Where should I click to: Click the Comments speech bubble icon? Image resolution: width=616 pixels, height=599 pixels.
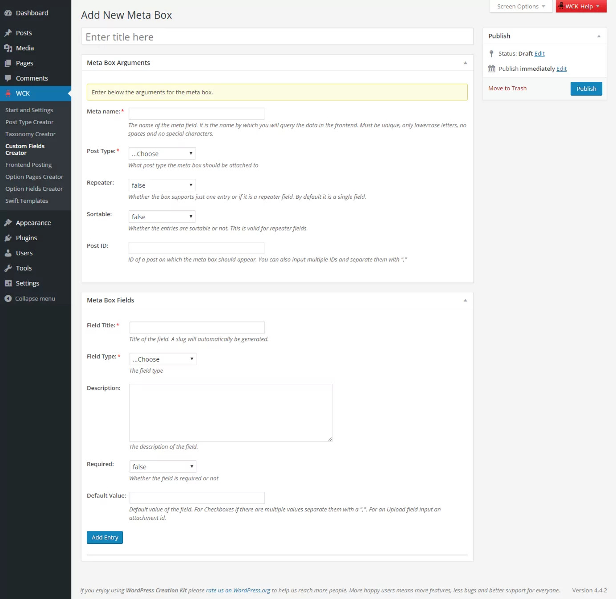(x=8, y=78)
